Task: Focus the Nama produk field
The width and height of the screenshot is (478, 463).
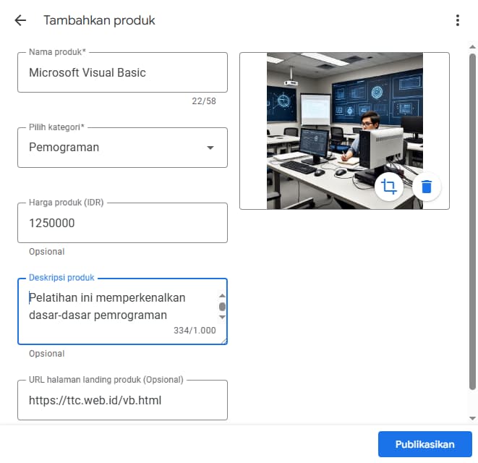Action: [x=122, y=72]
